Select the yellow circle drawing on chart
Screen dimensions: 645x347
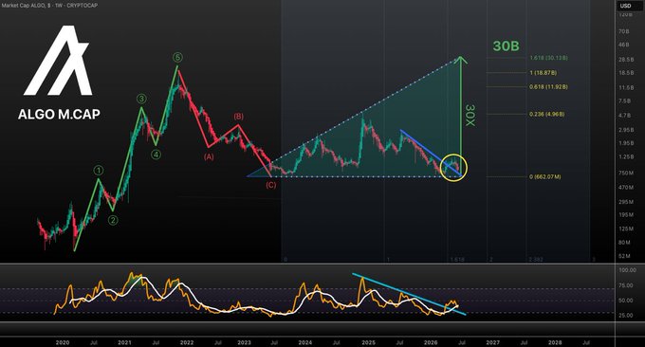pos(453,168)
